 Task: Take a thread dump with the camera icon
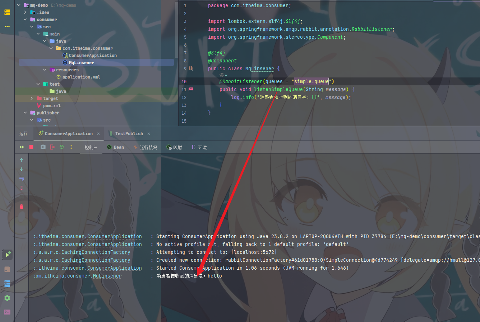43,147
